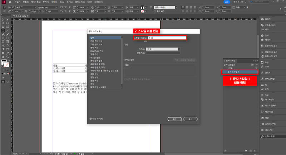Open the 효과 (fx Effects) panel
This screenshot has height=155, width=286.
tap(265, 67)
